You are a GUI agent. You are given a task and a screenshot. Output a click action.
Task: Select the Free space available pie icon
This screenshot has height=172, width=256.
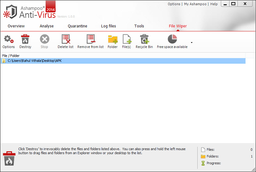tap(172, 39)
